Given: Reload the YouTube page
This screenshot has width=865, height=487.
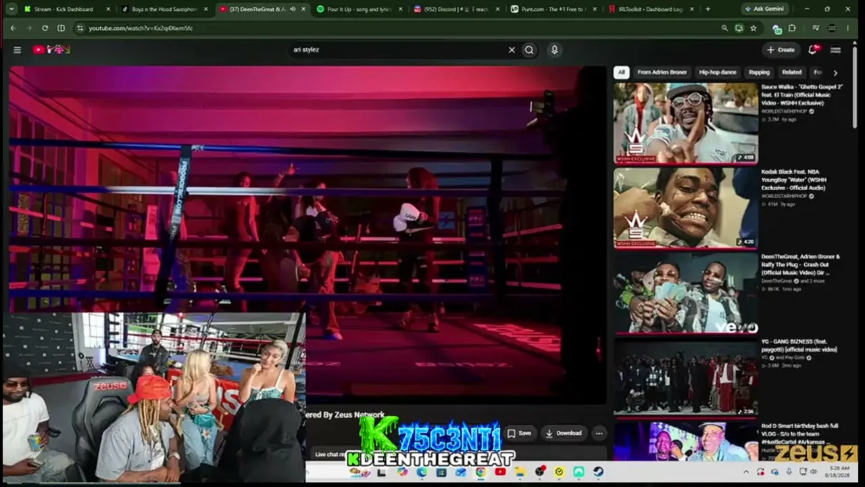Looking at the screenshot, I should [45, 28].
